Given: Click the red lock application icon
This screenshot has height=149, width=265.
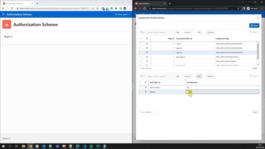Looking at the screenshot, I should click(x=7, y=24).
